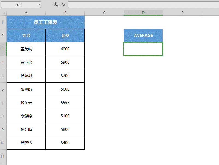Select the salary cell 5555
The width and height of the screenshot is (219, 165).
pyautogui.click(x=65, y=103)
